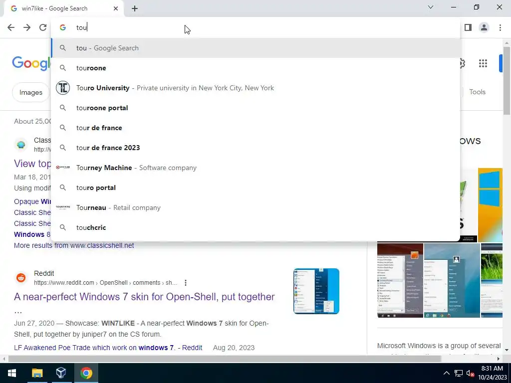This screenshot has height=383, width=511.
Task: Click the Reddit result thumbnail image
Action: [x=316, y=291]
